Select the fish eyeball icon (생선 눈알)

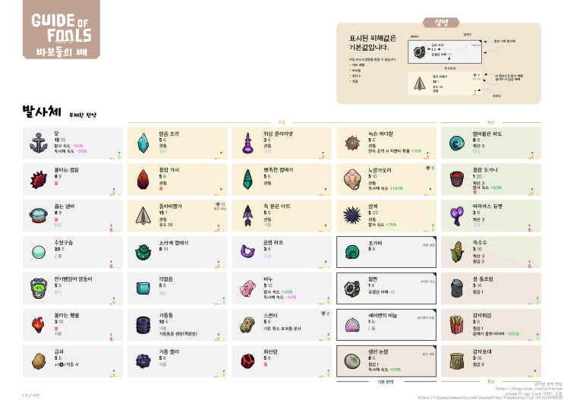point(352,361)
